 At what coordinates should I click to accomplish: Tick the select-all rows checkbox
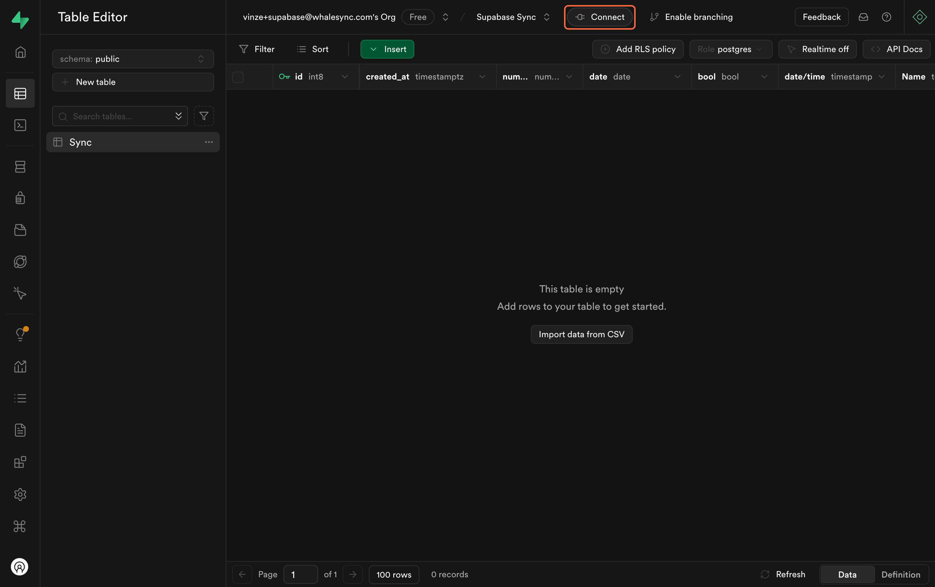pos(238,77)
